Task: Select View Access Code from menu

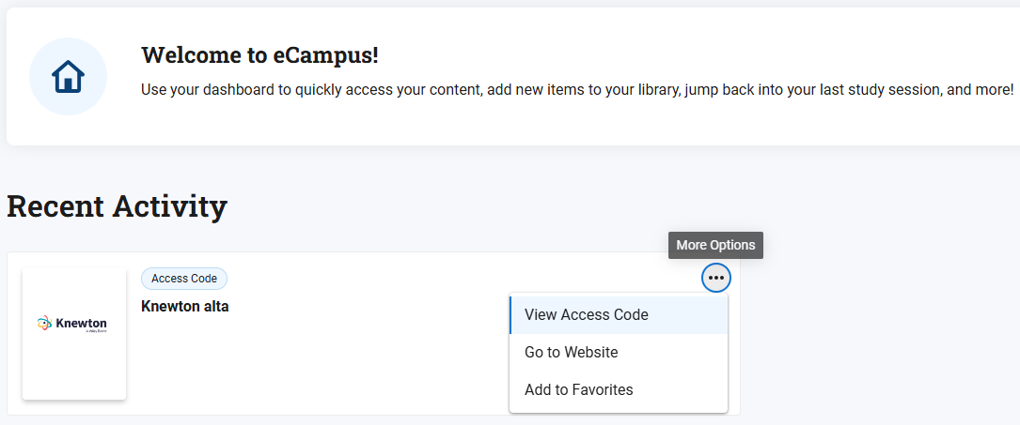Action: pos(587,315)
